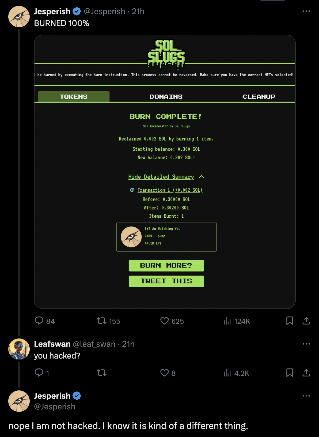The image size is (319, 437).
Task: Collapse the Hide Detailed Summary chevron
Action: (x=202, y=177)
